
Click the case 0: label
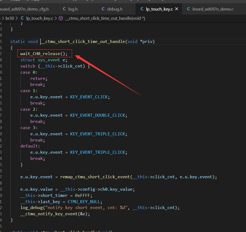pyautogui.click(x=29, y=72)
